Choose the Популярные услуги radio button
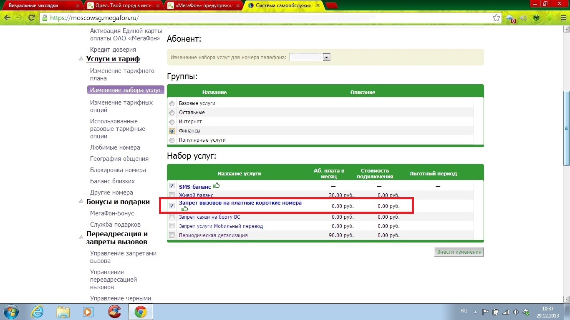 click(172, 140)
